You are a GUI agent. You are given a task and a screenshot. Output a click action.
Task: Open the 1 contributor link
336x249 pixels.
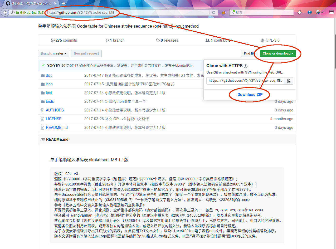pos(218,40)
